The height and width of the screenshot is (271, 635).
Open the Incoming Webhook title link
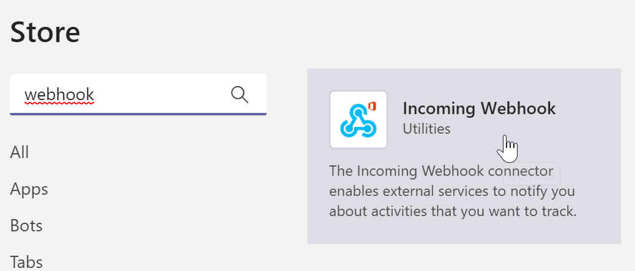479,109
